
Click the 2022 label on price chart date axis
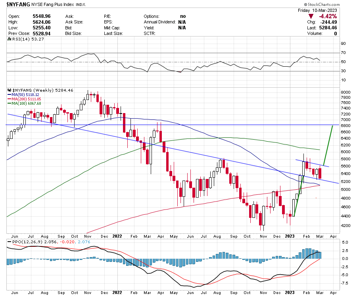pos(117,236)
